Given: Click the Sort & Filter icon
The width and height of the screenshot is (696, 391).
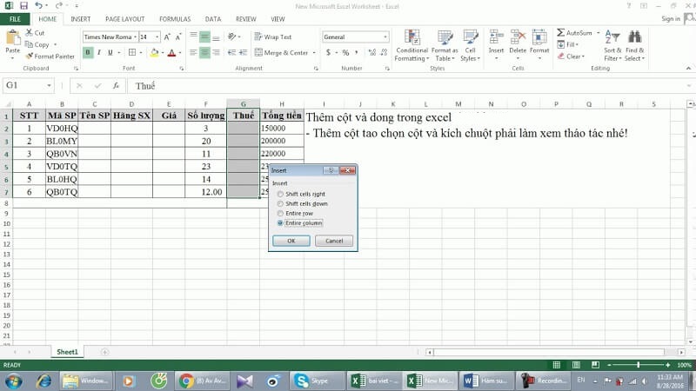Looking at the screenshot, I should click(x=612, y=37).
